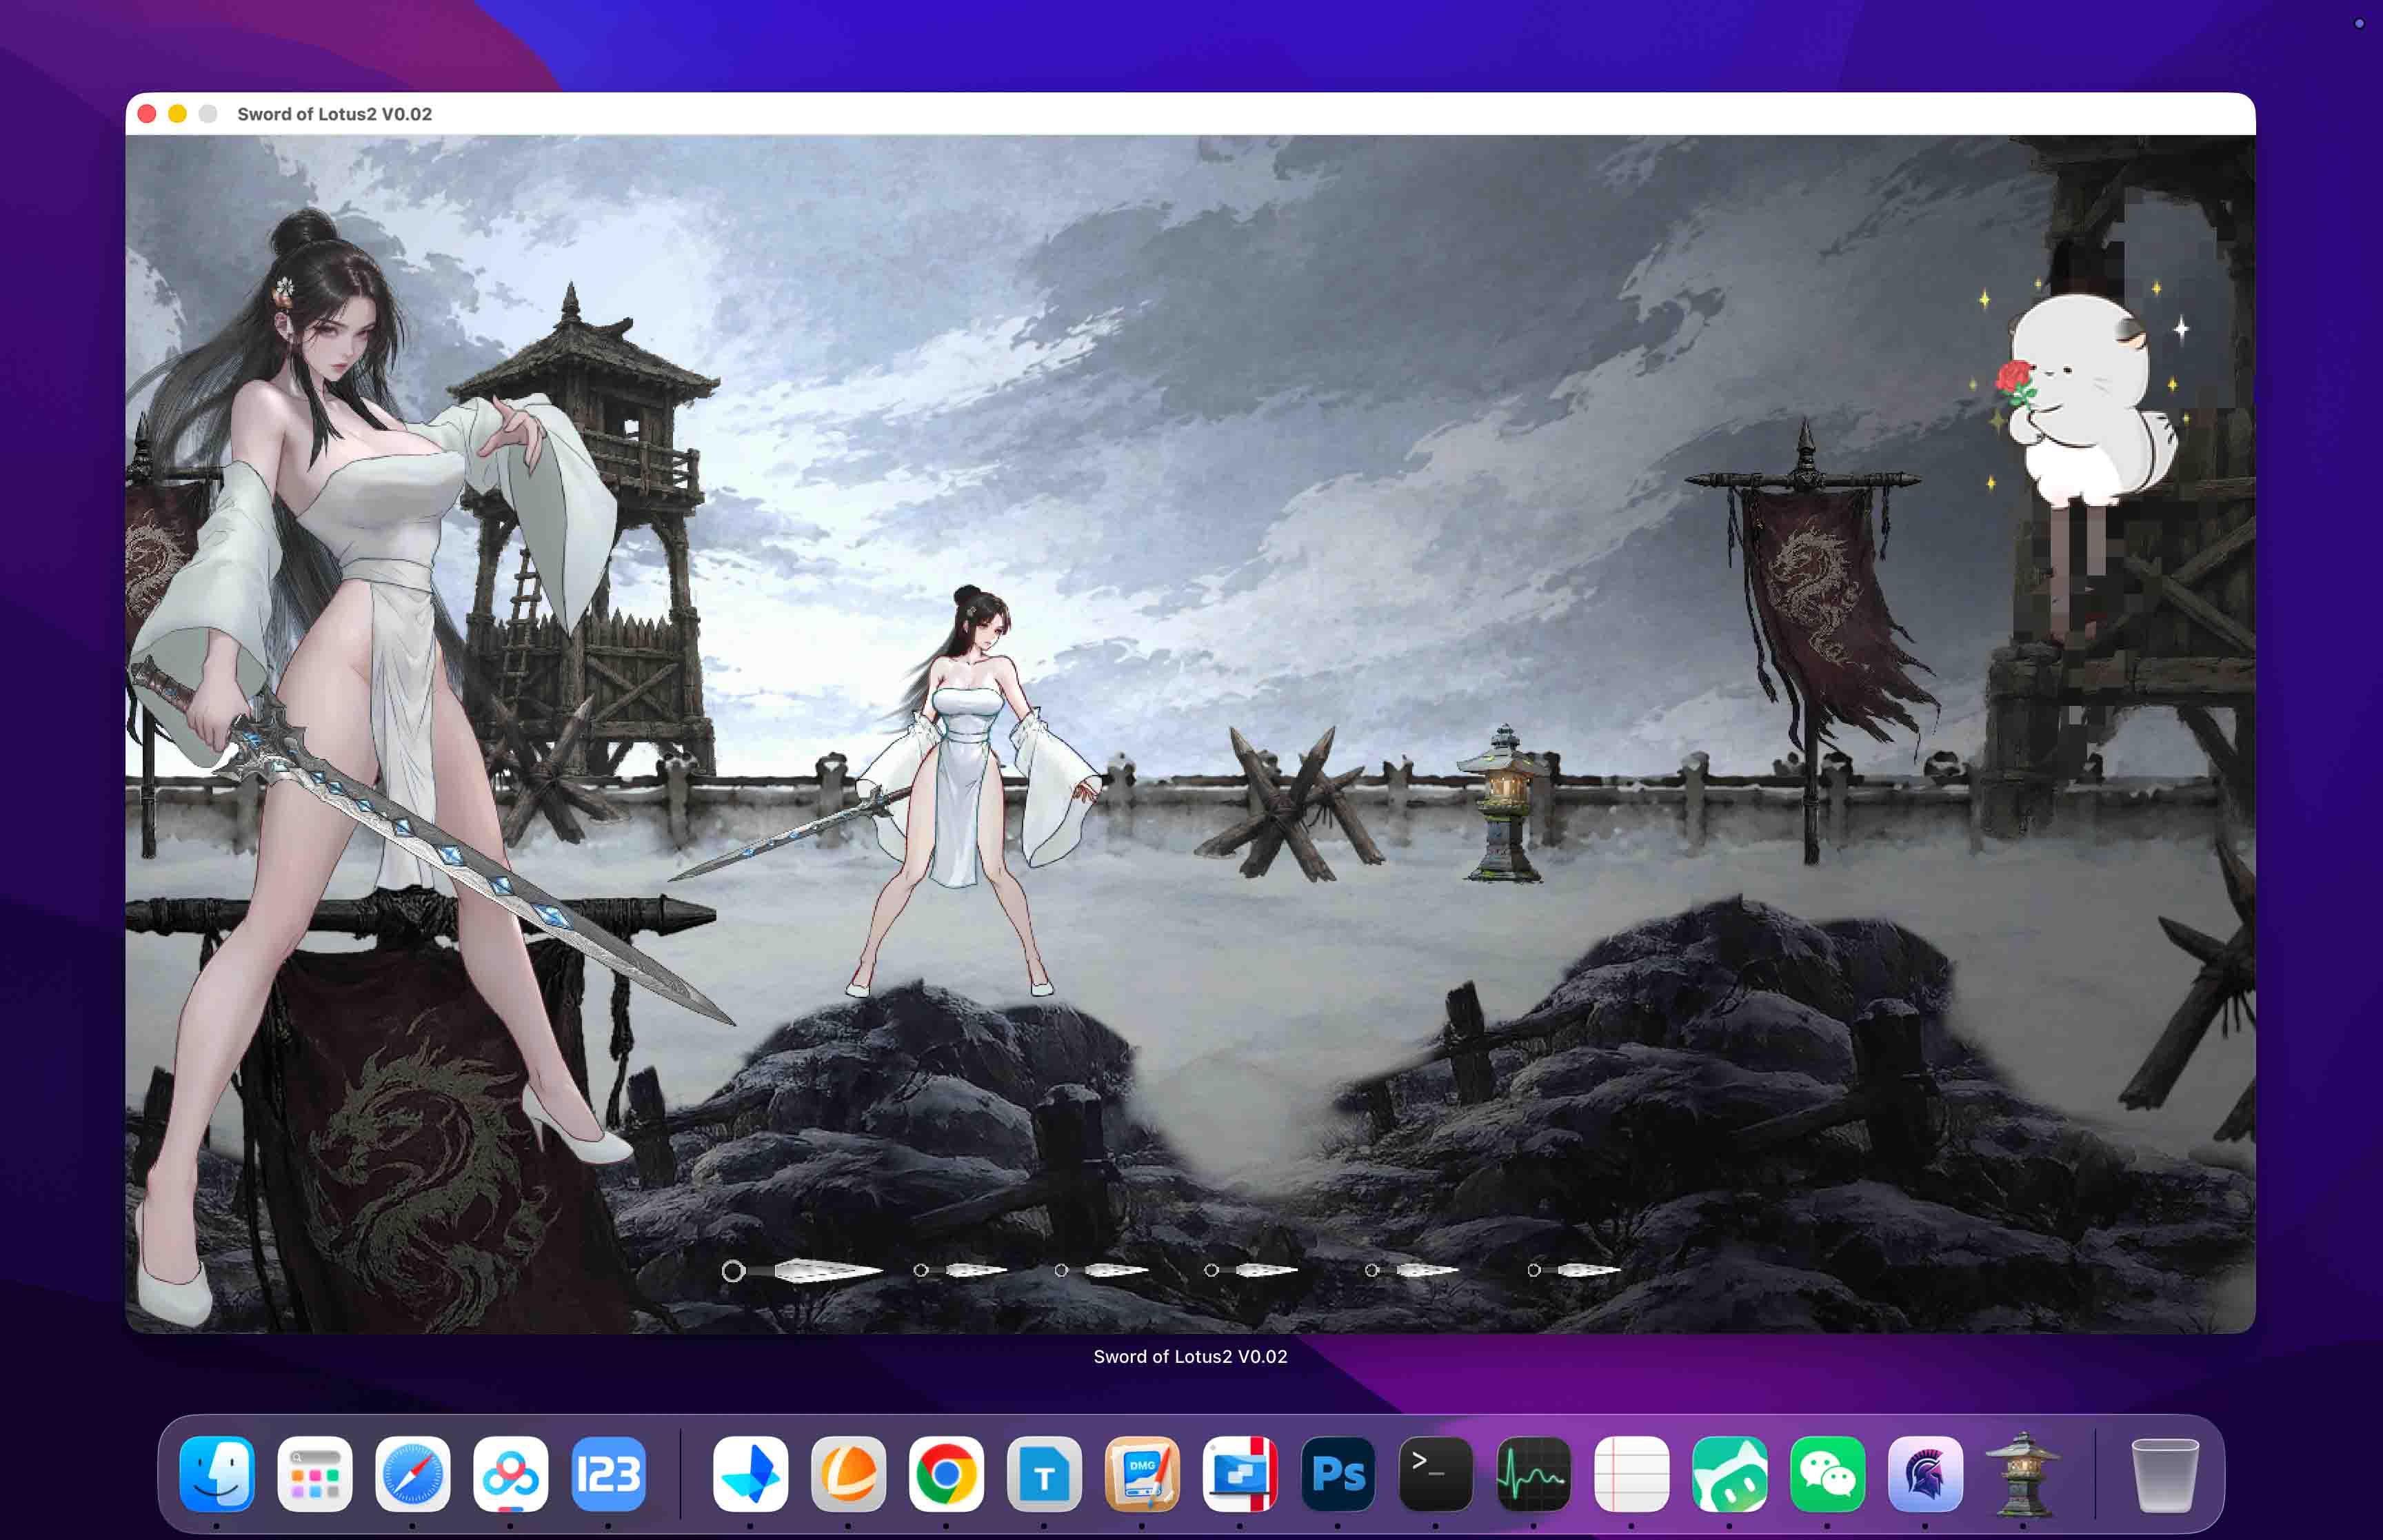Click the Spartan helmet app icon
The image size is (2383, 1540).
click(1925, 1474)
